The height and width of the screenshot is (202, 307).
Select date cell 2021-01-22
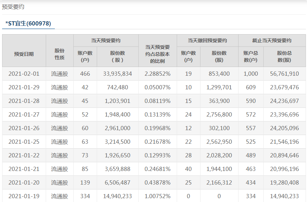tap(24, 155)
